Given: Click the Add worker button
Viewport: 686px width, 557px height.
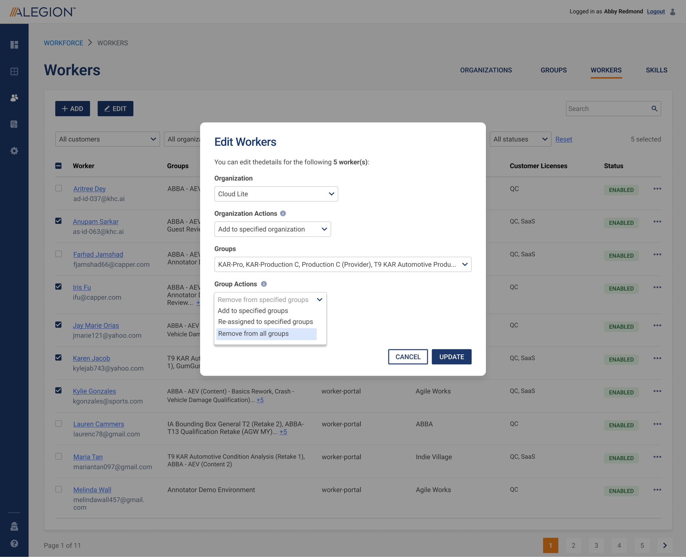Looking at the screenshot, I should pyautogui.click(x=72, y=109).
